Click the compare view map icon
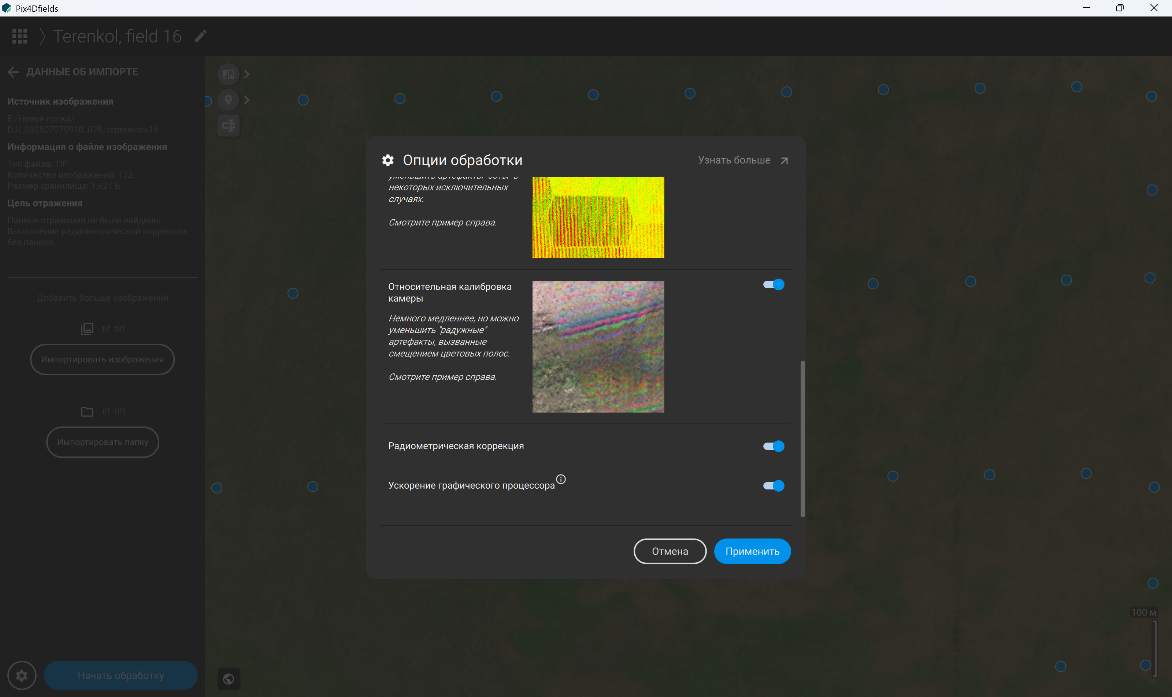Image resolution: width=1172 pixels, height=697 pixels. click(229, 74)
